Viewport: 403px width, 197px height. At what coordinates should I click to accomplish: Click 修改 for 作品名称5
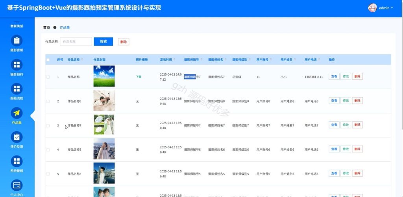[x=346, y=173]
